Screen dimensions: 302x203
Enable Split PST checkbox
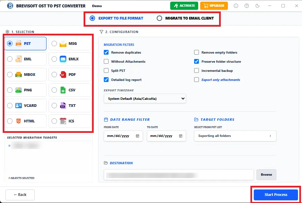pos(106,70)
